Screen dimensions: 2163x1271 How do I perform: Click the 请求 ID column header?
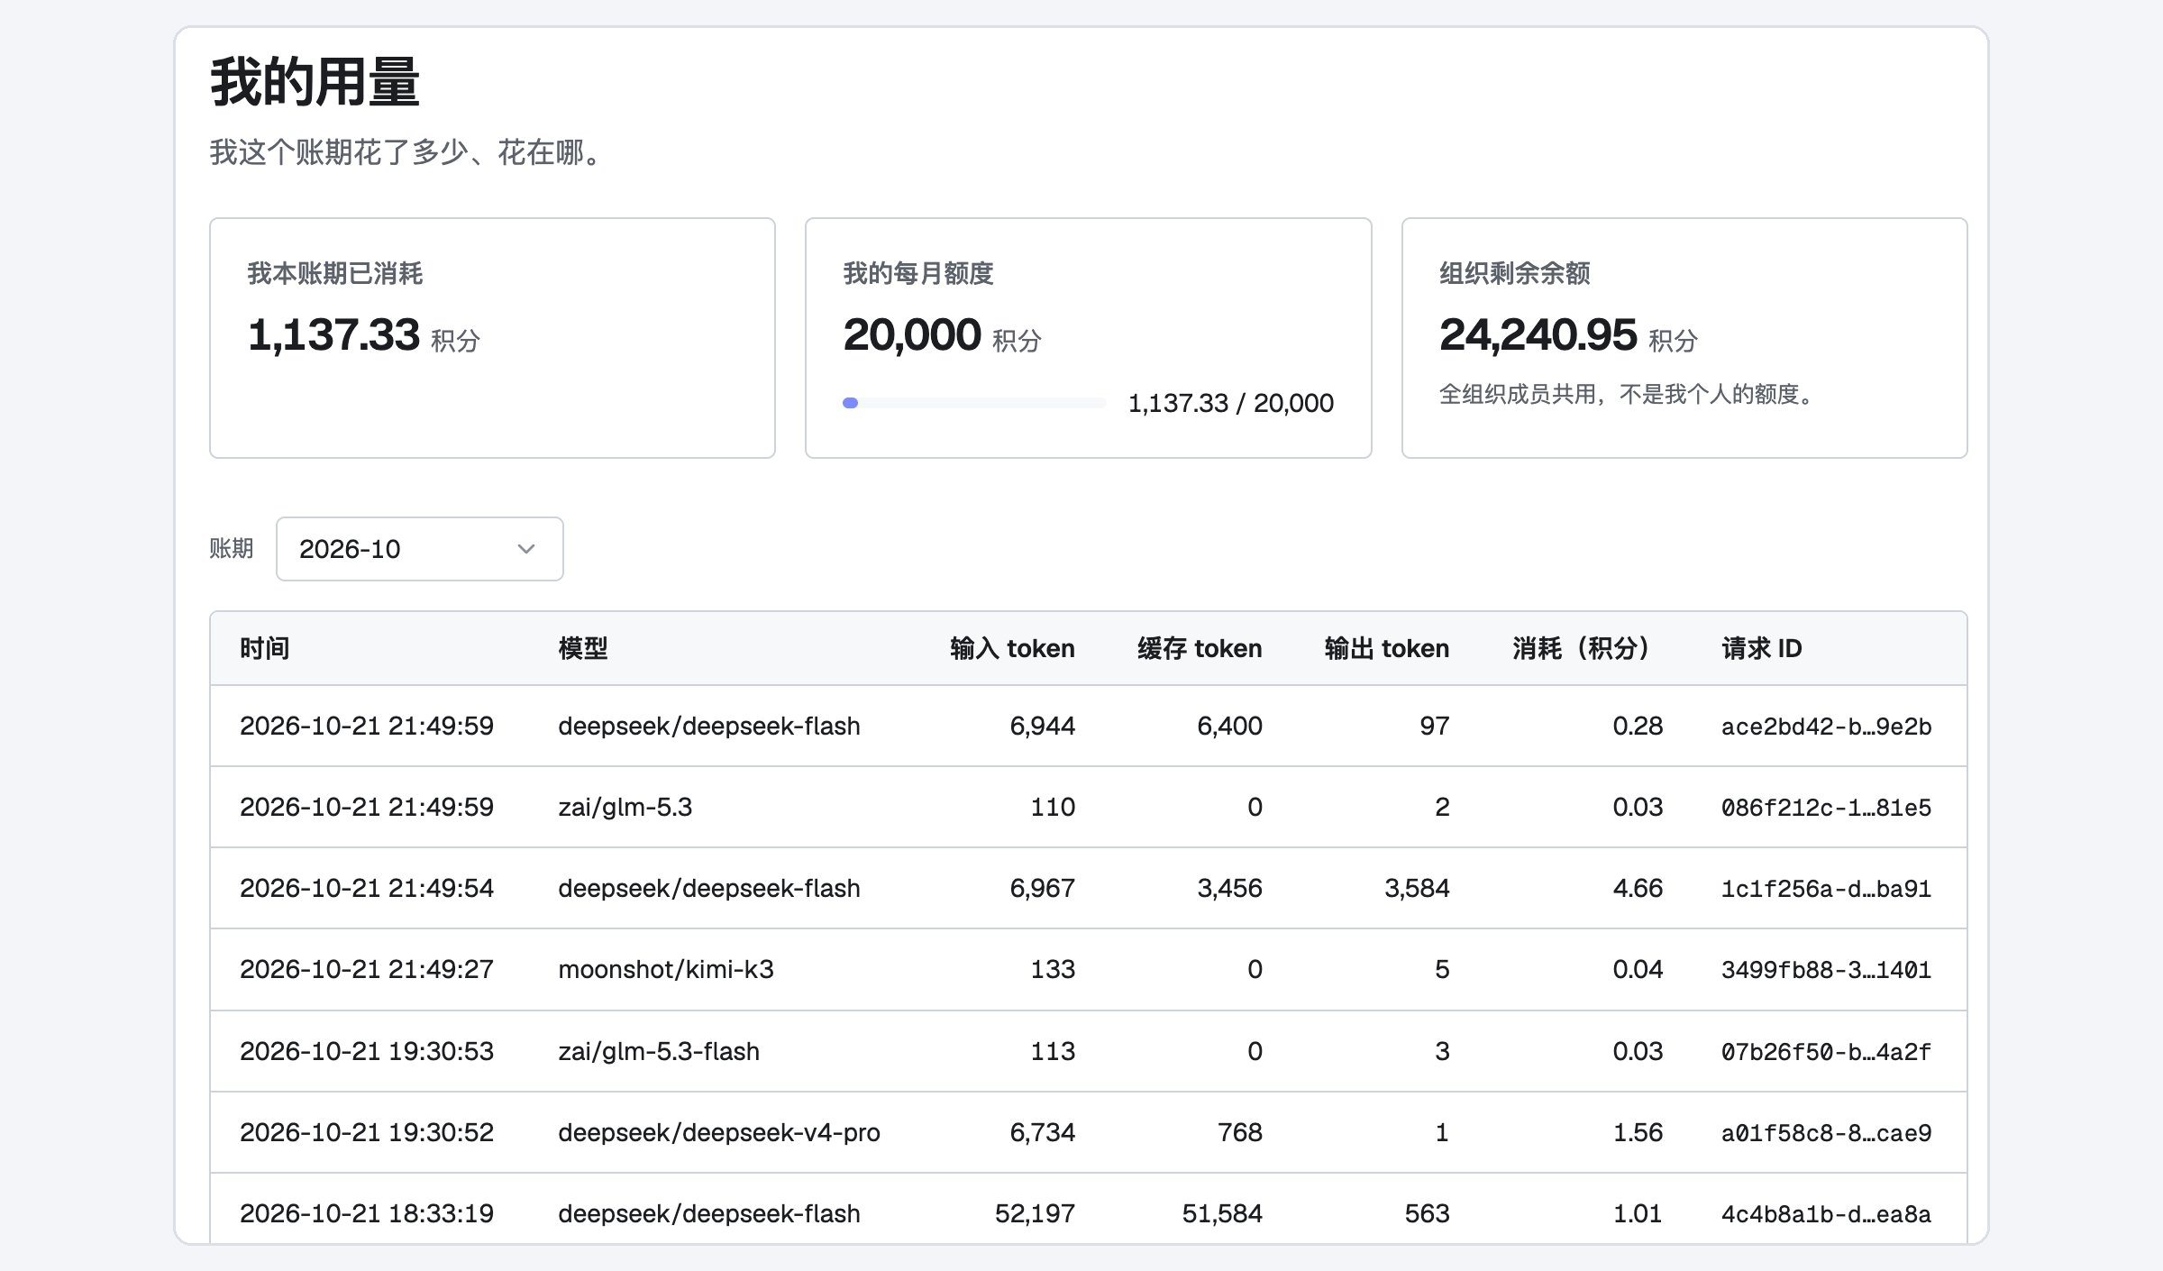pos(1762,648)
